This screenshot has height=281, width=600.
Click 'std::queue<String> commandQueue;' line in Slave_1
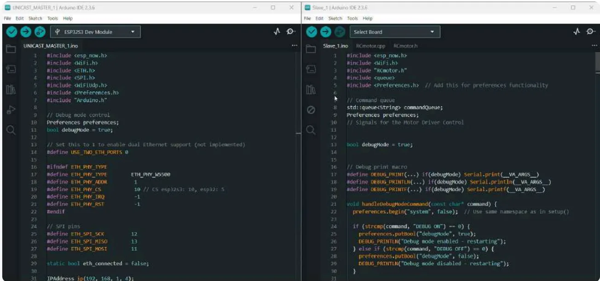[x=395, y=108]
